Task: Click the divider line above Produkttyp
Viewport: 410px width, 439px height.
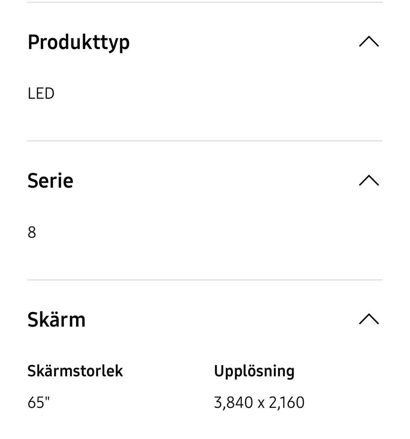Action: click(205, 3)
